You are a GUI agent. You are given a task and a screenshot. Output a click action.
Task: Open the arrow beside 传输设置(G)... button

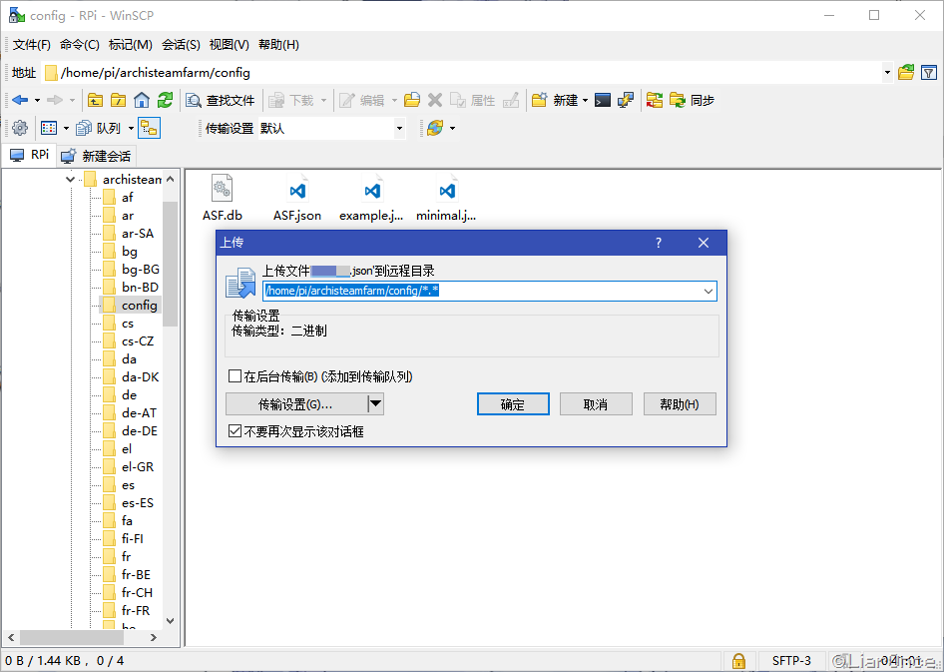375,404
